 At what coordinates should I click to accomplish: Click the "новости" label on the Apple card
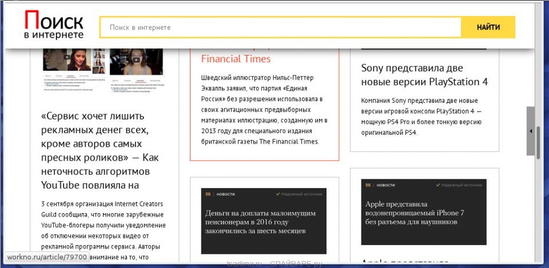[x=385, y=185]
